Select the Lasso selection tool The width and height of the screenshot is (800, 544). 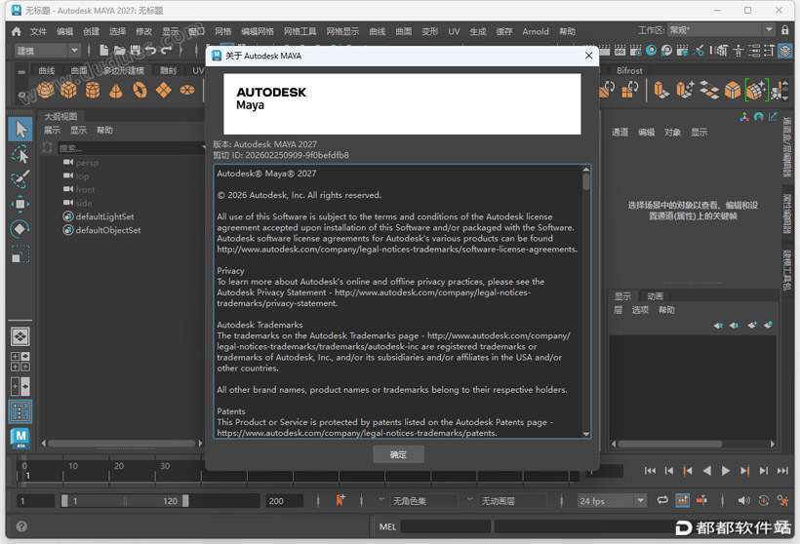pyautogui.click(x=20, y=154)
